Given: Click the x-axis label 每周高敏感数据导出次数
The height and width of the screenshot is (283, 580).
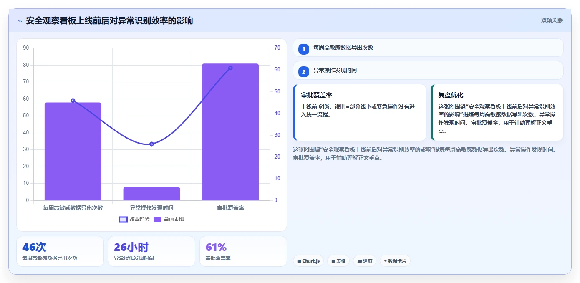Looking at the screenshot, I should click(x=73, y=207).
